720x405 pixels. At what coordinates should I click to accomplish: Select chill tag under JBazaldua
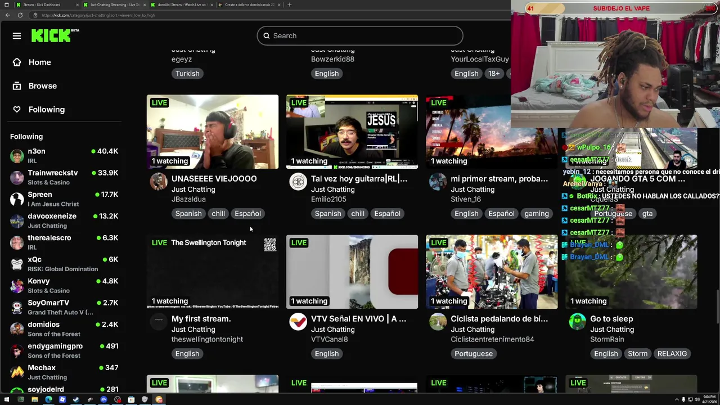coord(218,214)
